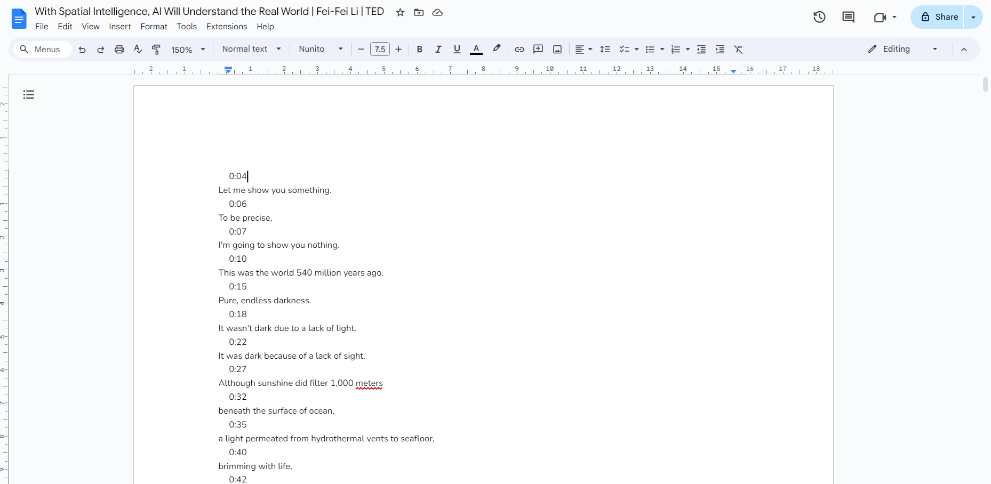Decrease font size with minus button
The height and width of the screenshot is (484, 991).
coord(361,50)
